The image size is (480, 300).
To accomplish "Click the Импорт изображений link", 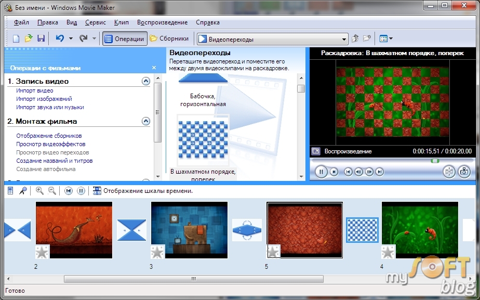I will coord(44,99).
